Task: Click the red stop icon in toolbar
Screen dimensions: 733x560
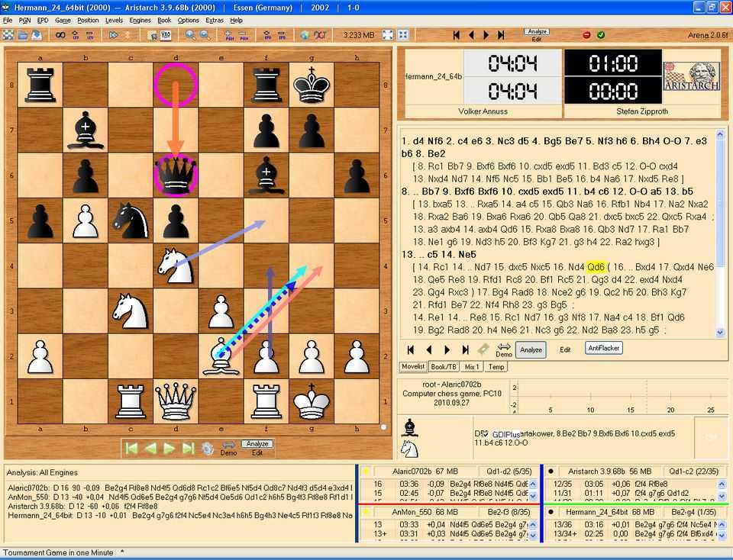Action: click(586, 35)
